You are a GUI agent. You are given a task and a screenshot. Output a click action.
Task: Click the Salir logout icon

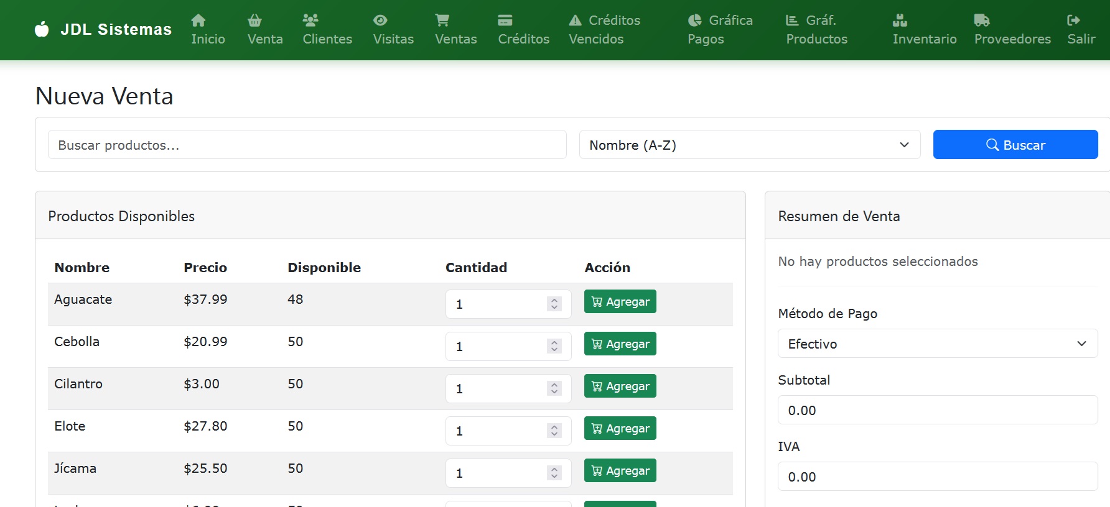coord(1073,21)
